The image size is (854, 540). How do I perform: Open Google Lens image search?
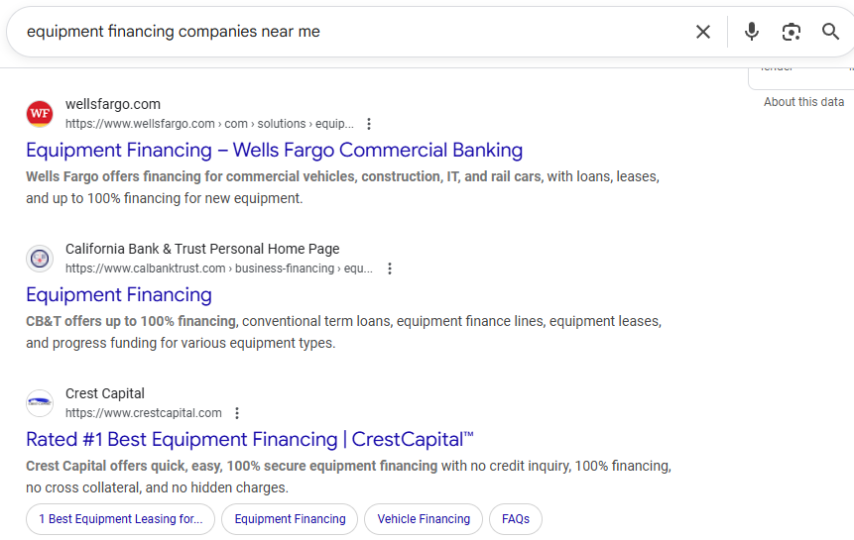(791, 32)
